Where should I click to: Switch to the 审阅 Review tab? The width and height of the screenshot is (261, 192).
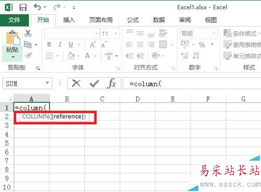[185, 20]
